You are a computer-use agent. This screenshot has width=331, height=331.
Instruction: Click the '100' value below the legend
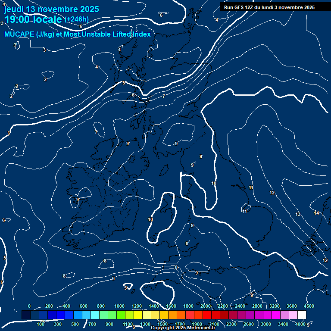pos(41,324)
